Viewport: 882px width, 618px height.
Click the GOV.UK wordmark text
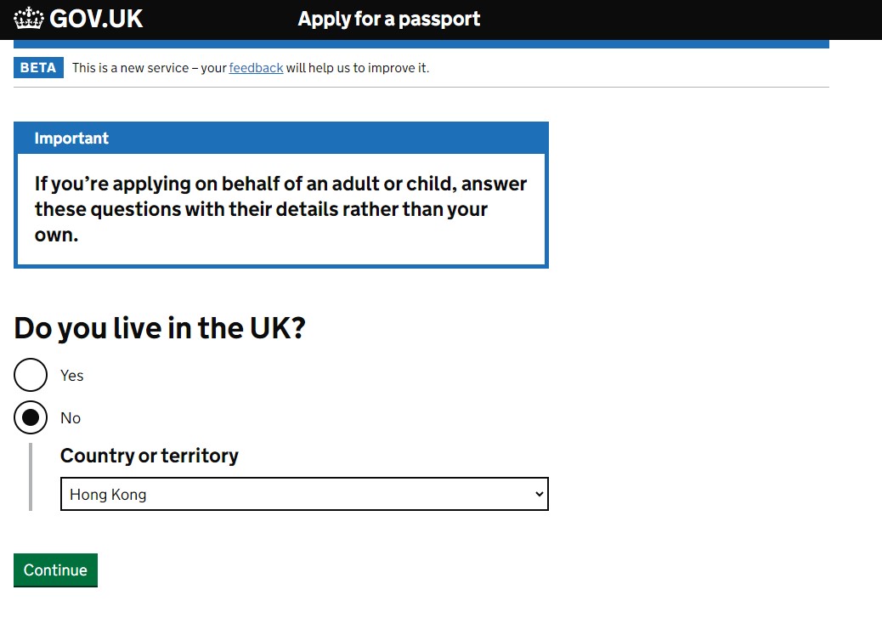(96, 19)
